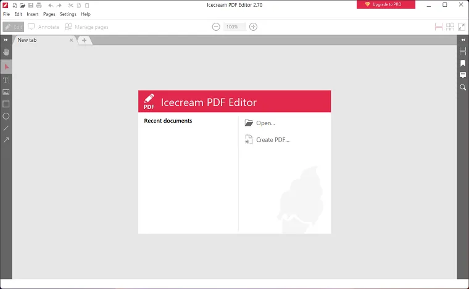Select the Text tool
The image size is (469, 289).
[6, 80]
